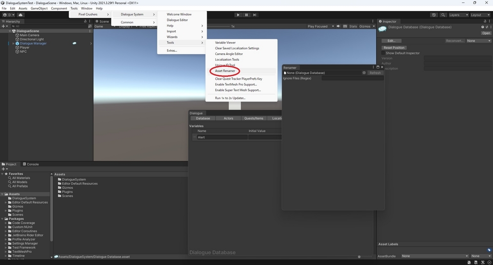Click the Step frame button
Viewport: 493px width, 265px height.
255,15
